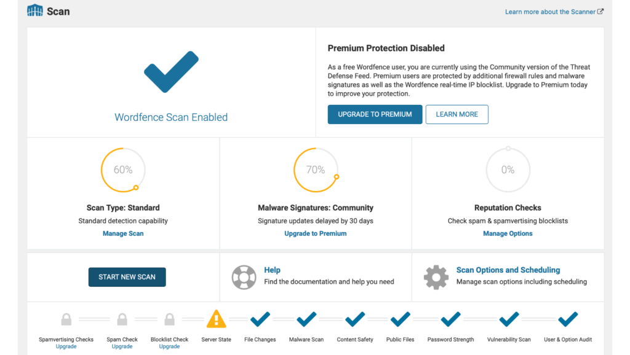Image resolution: width=630 pixels, height=355 pixels.
Task: Click Upgrade link under Spam Check
Action: pos(122,346)
